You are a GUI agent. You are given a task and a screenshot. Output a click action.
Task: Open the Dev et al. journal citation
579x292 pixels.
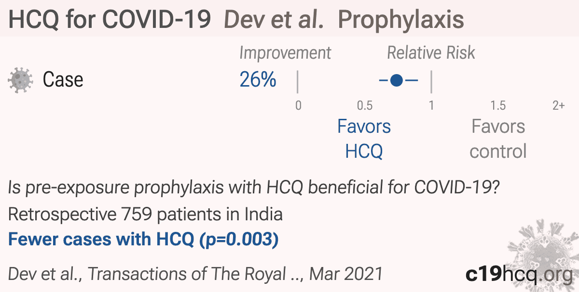(x=195, y=274)
